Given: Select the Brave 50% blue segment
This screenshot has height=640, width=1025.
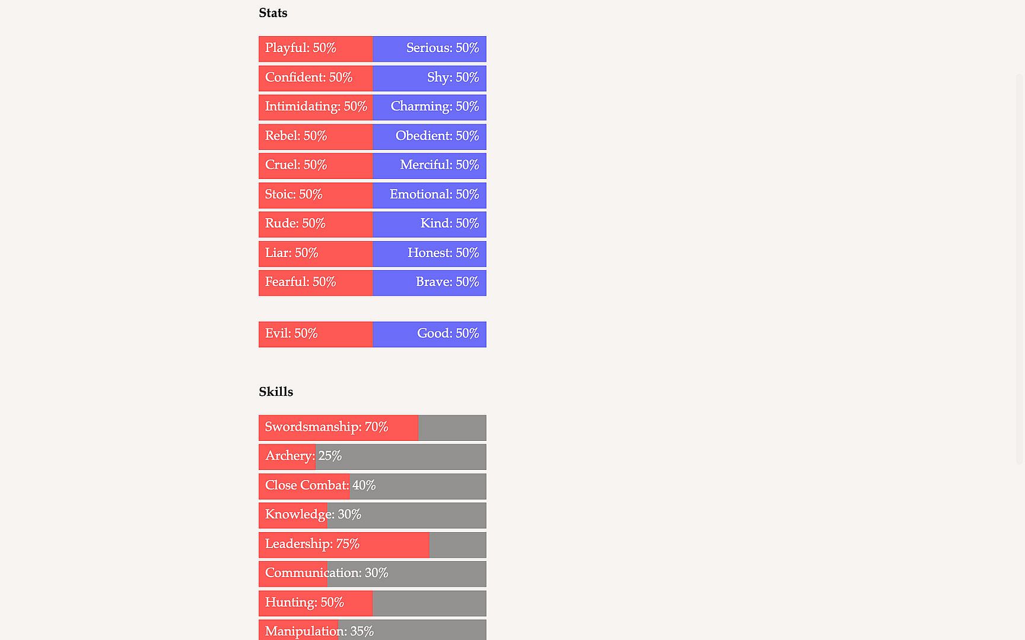Looking at the screenshot, I should point(429,283).
